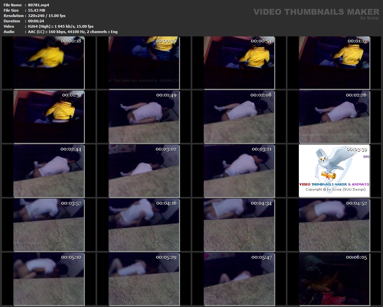Select the thumbnail stamped 00:06:05
Viewport: 383px width, 307px height.
(334, 279)
